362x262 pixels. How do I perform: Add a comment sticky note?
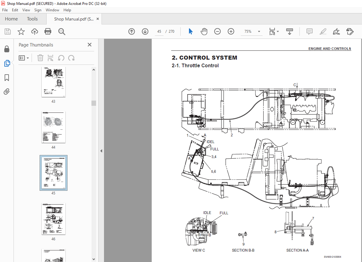coord(309,31)
